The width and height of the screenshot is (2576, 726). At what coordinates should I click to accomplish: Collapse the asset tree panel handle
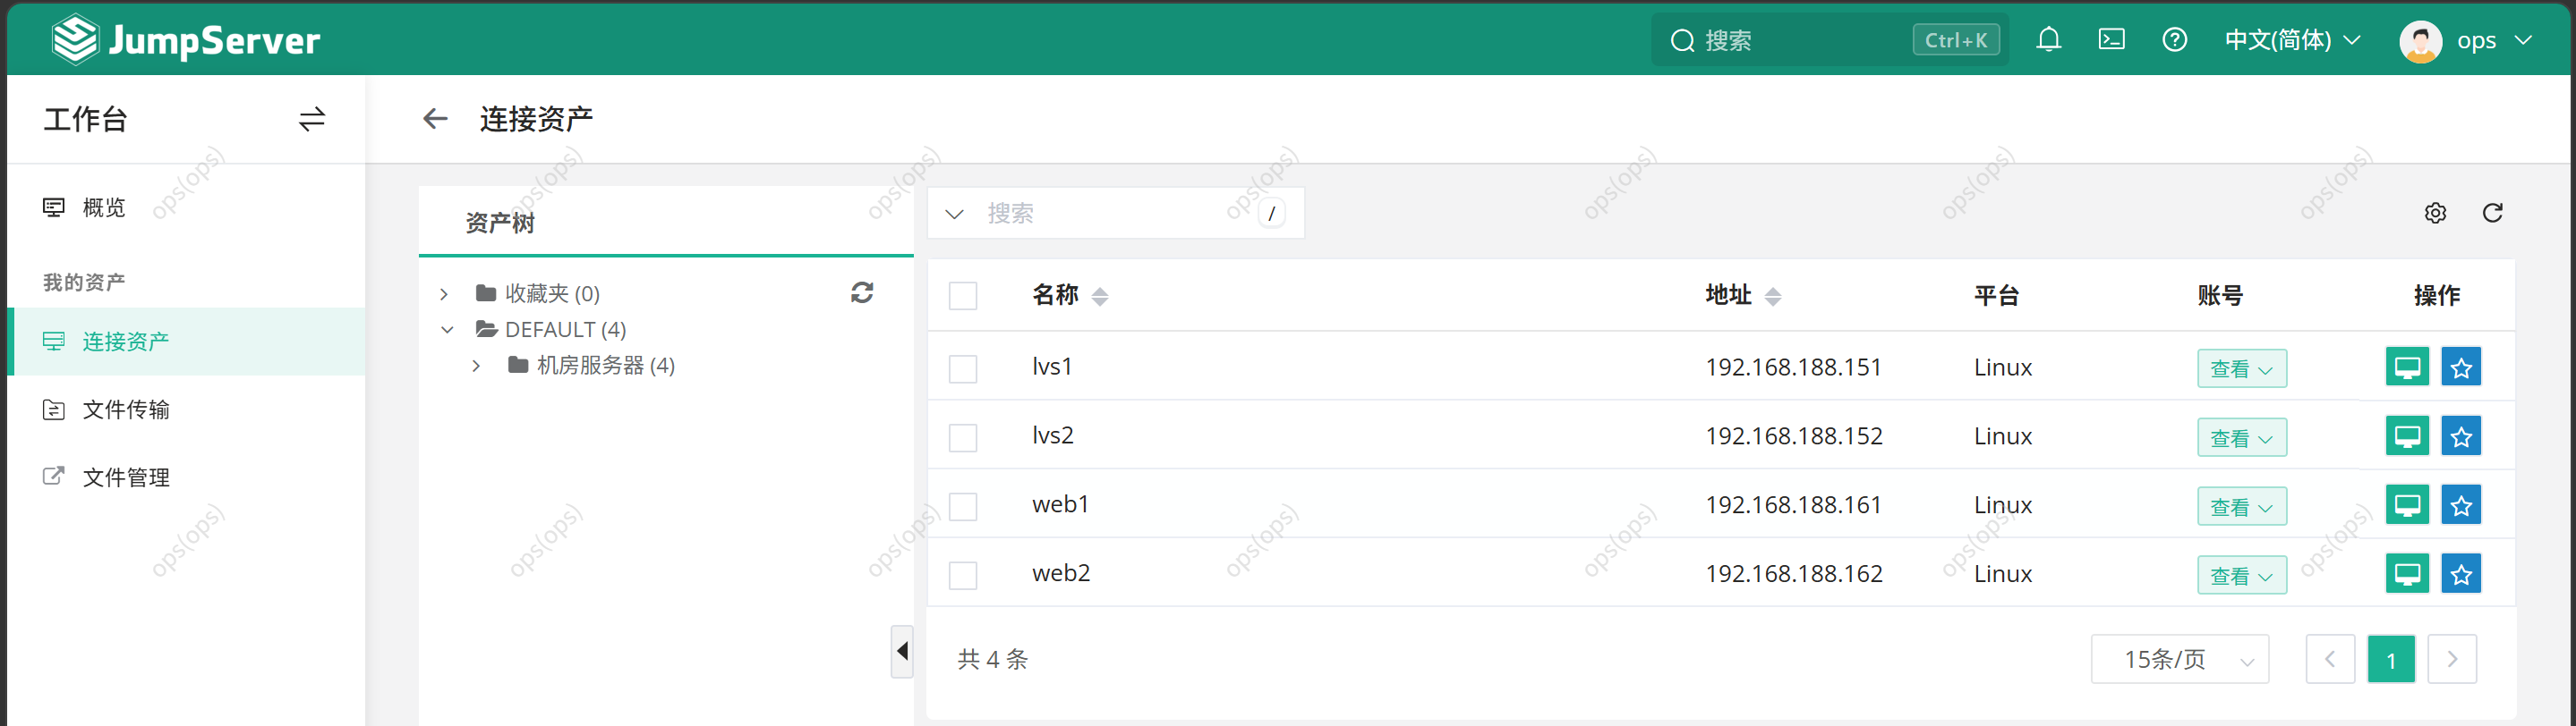(x=902, y=651)
